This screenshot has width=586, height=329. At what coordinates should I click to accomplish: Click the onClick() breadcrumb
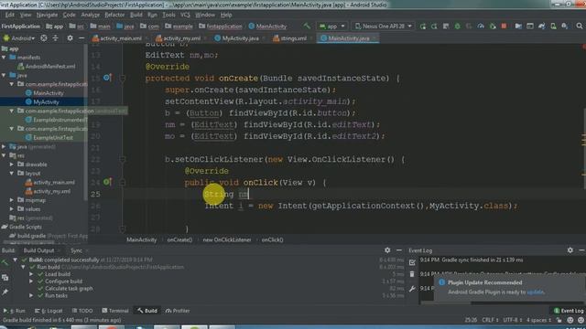(x=273, y=239)
